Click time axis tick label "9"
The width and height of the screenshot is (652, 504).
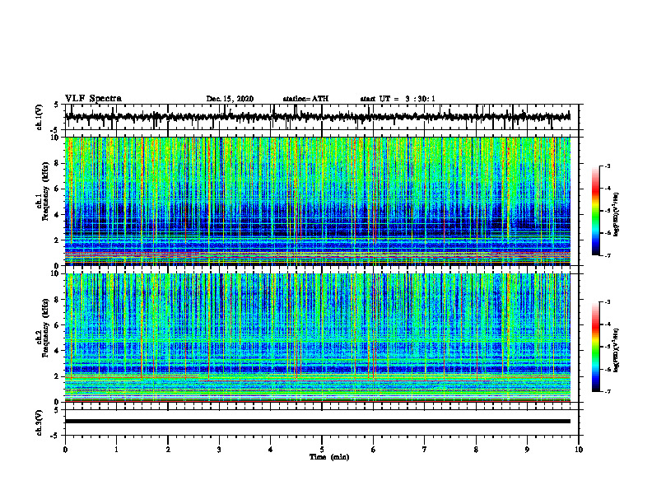(x=527, y=450)
